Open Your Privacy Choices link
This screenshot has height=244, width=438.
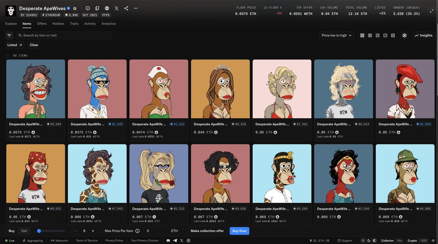tap(145, 240)
